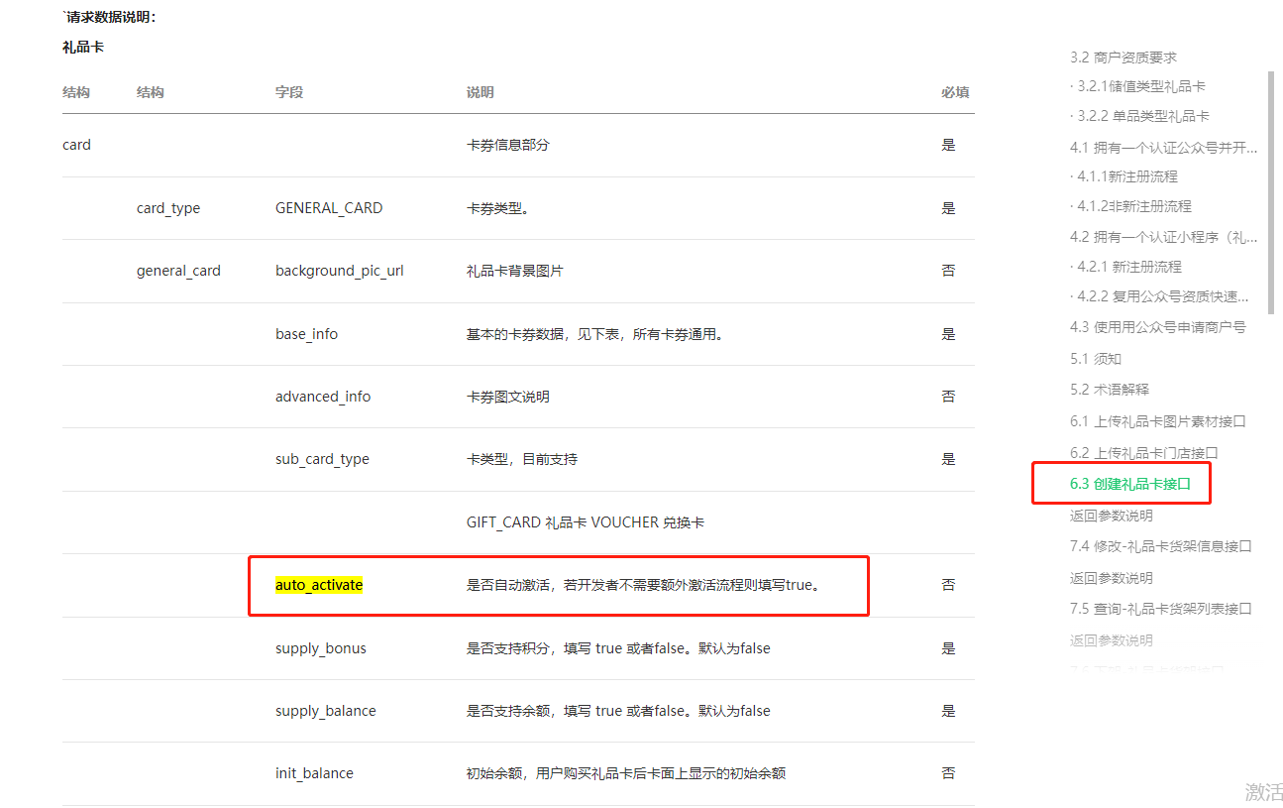The image size is (1283, 808).
Task: Open 6.2 上传礼品卡门店接口 link
Action: click(1144, 453)
